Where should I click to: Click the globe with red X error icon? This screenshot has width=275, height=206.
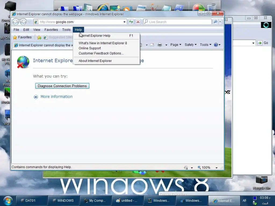click(x=23, y=62)
